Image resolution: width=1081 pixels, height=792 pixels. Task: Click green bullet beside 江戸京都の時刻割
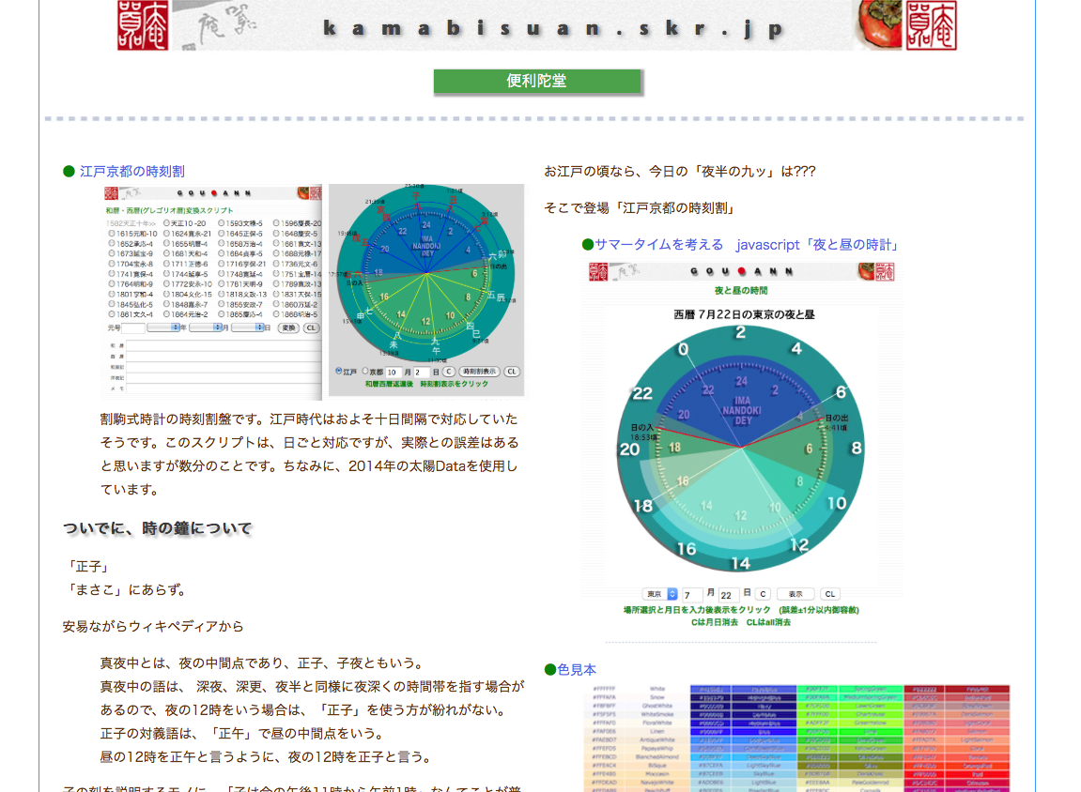(x=69, y=171)
